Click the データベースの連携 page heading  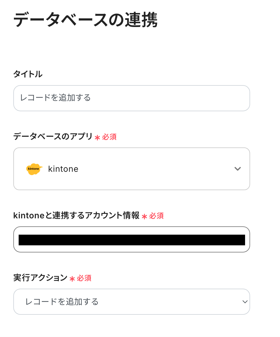(x=85, y=20)
